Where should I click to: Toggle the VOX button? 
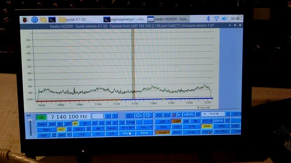[111, 134]
